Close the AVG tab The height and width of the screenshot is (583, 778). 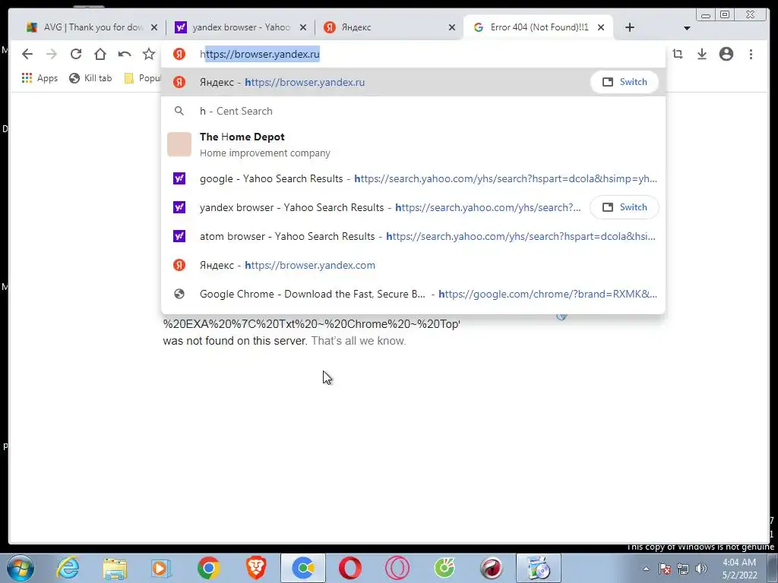(x=154, y=28)
